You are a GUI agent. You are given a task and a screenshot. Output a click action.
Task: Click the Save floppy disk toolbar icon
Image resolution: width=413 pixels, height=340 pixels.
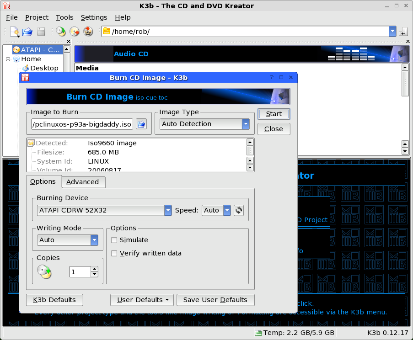[x=41, y=32]
